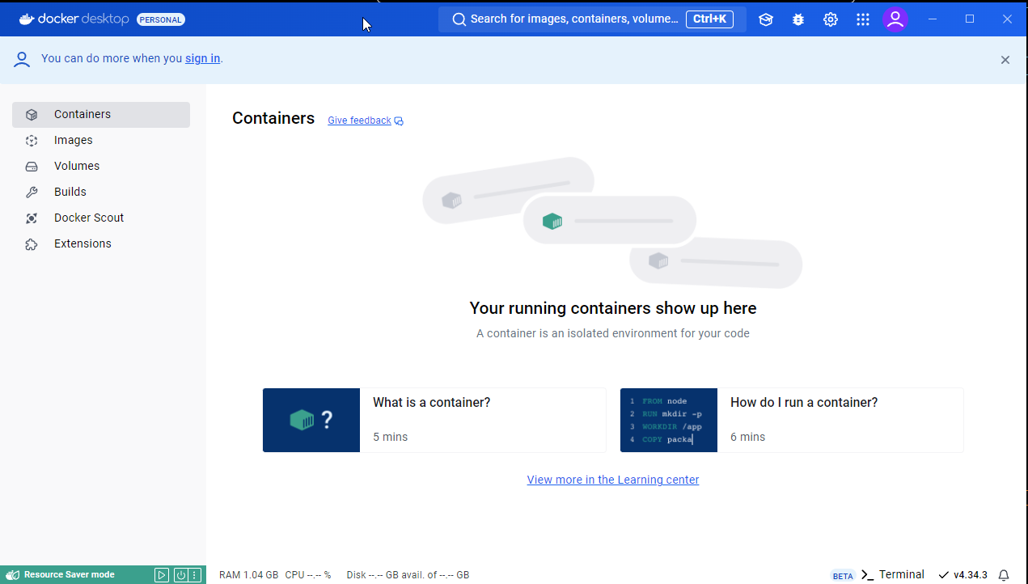Select Builds in the sidebar
Screen dimensions: 1028x584
(x=101, y=193)
